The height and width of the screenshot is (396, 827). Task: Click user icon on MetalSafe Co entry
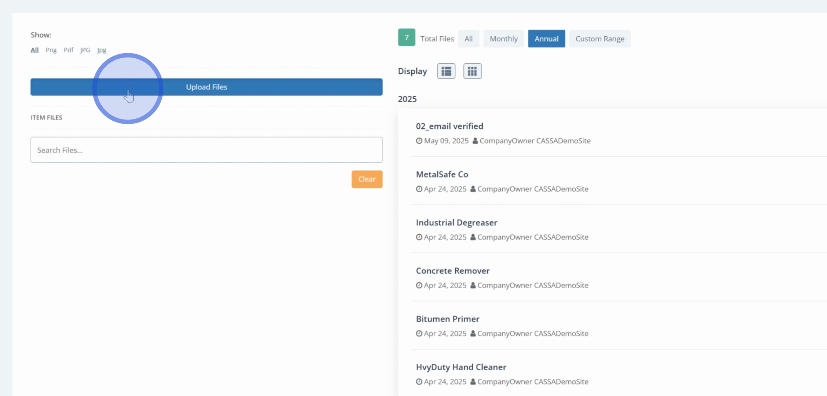pyautogui.click(x=473, y=189)
